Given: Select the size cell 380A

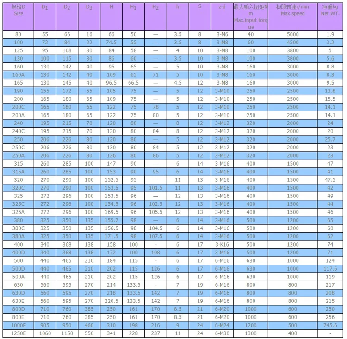Looking at the screenshot, I should 19,236.
